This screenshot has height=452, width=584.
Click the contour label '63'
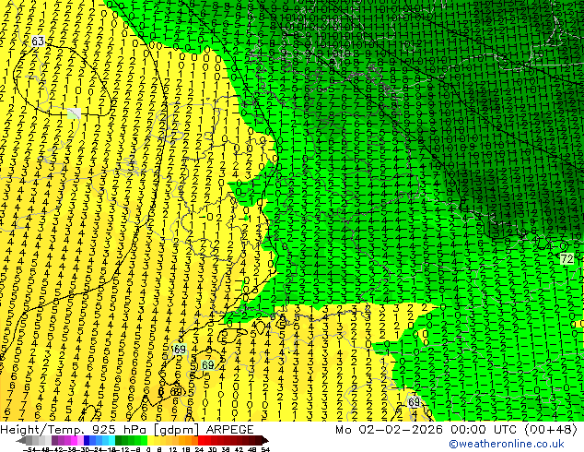pos(38,41)
